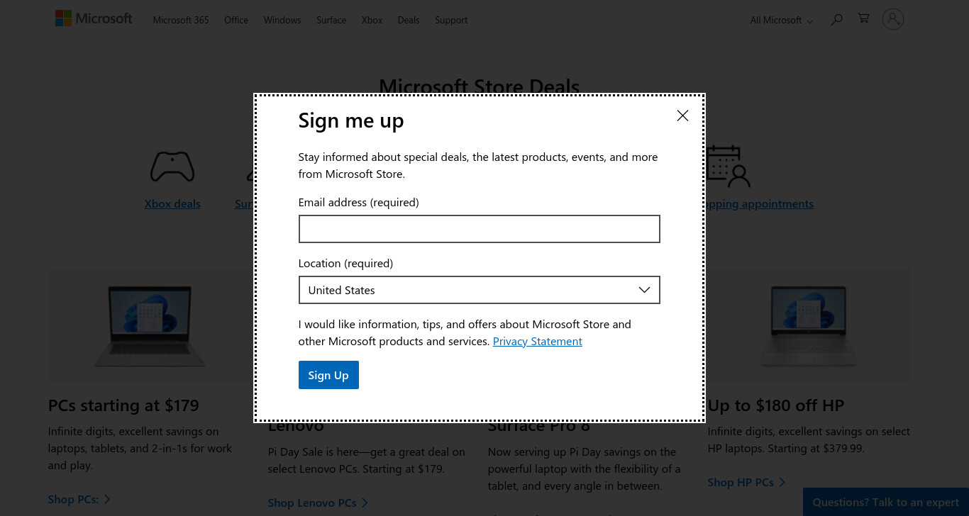
Task: Open the Shop Lenovo PCs link
Action: pyautogui.click(x=318, y=503)
